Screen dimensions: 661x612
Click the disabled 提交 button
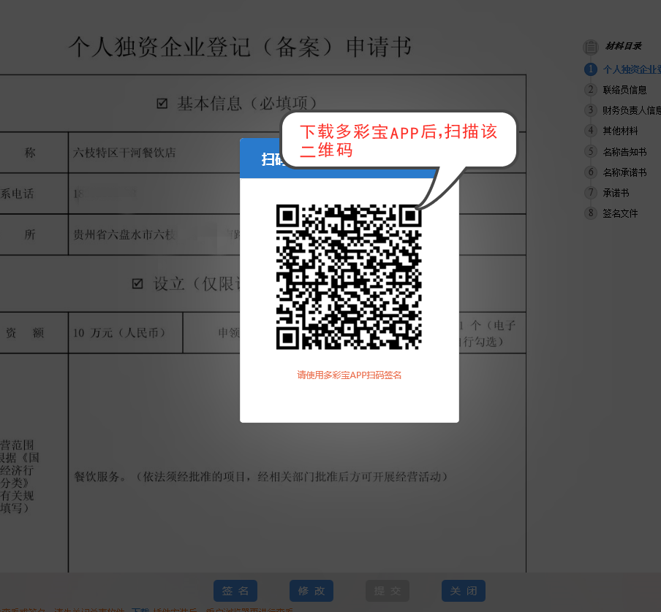click(x=388, y=591)
